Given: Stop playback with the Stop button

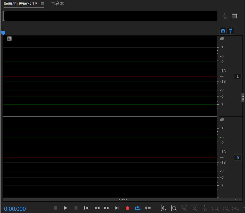Looking at the screenshot, I should coord(55,208).
